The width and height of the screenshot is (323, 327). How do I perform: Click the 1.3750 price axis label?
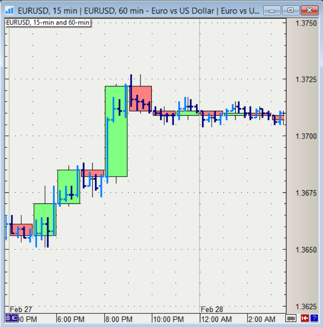(306, 23)
